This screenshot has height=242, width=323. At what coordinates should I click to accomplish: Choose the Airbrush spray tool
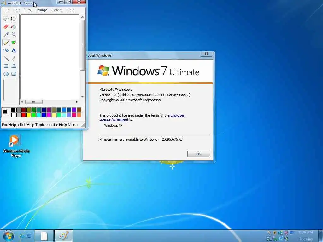click(x=6, y=50)
